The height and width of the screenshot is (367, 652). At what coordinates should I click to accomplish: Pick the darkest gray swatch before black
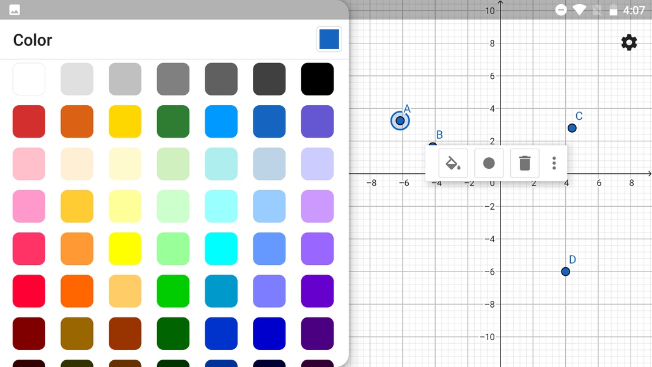[x=269, y=79]
